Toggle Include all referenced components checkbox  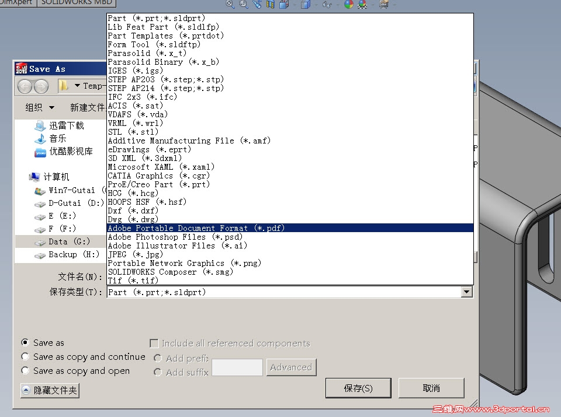[x=154, y=344]
